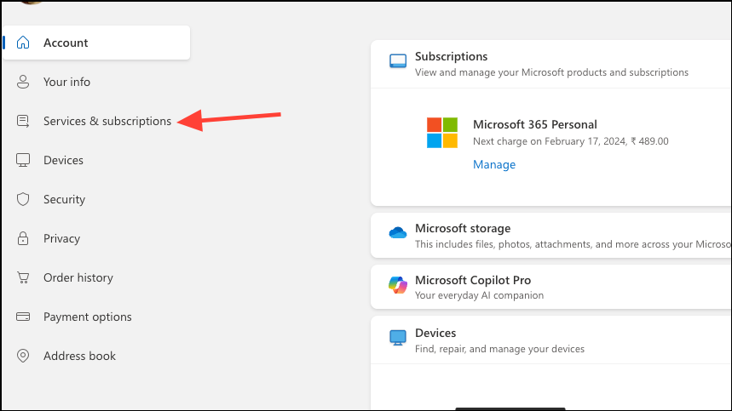
Task: Click the Order history cart icon
Action: pos(23,277)
